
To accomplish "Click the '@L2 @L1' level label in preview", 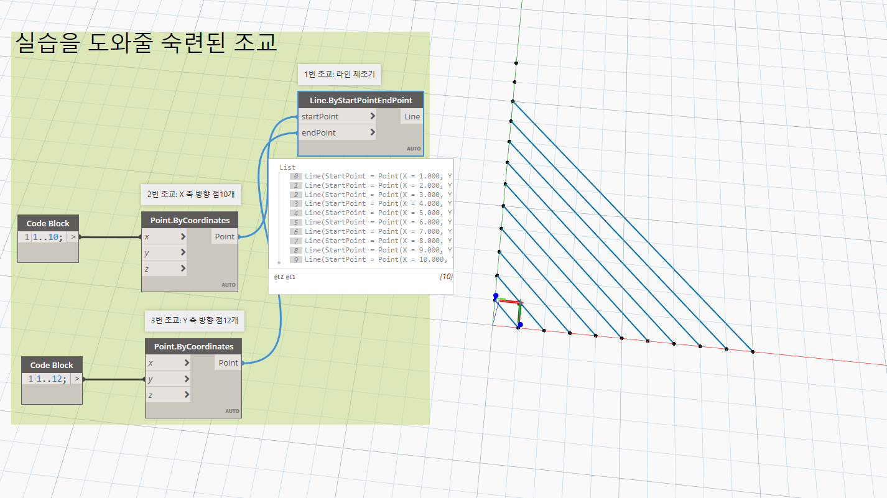I will click(285, 276).
